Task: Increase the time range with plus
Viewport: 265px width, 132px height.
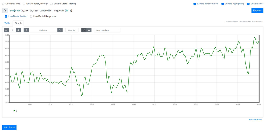Action: [x=18, y=30]
